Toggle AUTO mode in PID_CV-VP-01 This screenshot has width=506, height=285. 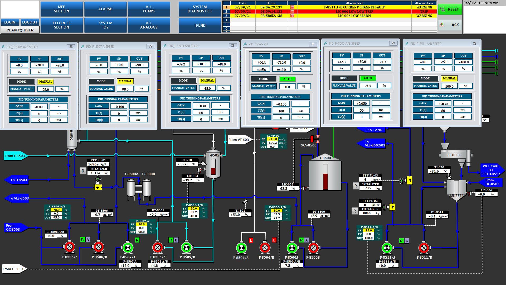(x=287, y=79)
